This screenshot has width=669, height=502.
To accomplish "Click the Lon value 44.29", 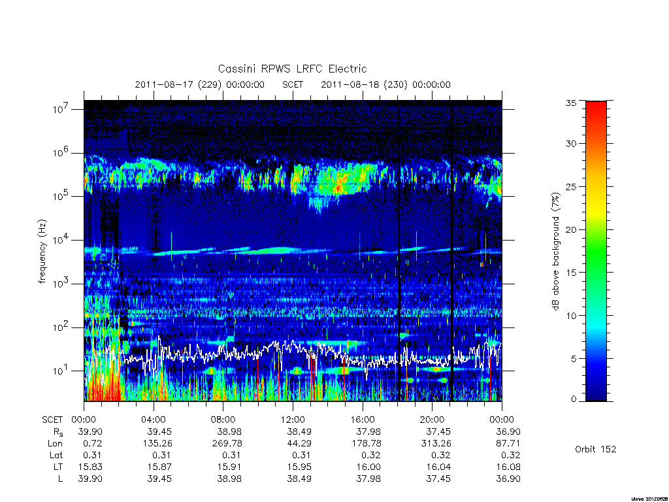I will pos(299,444).
